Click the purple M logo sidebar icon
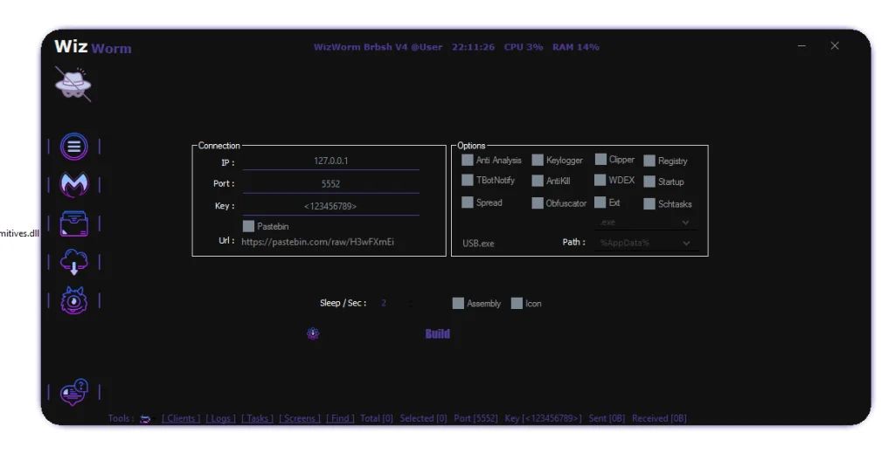The width and height of the screenshot is (895, 460). [x=73, y=184]
